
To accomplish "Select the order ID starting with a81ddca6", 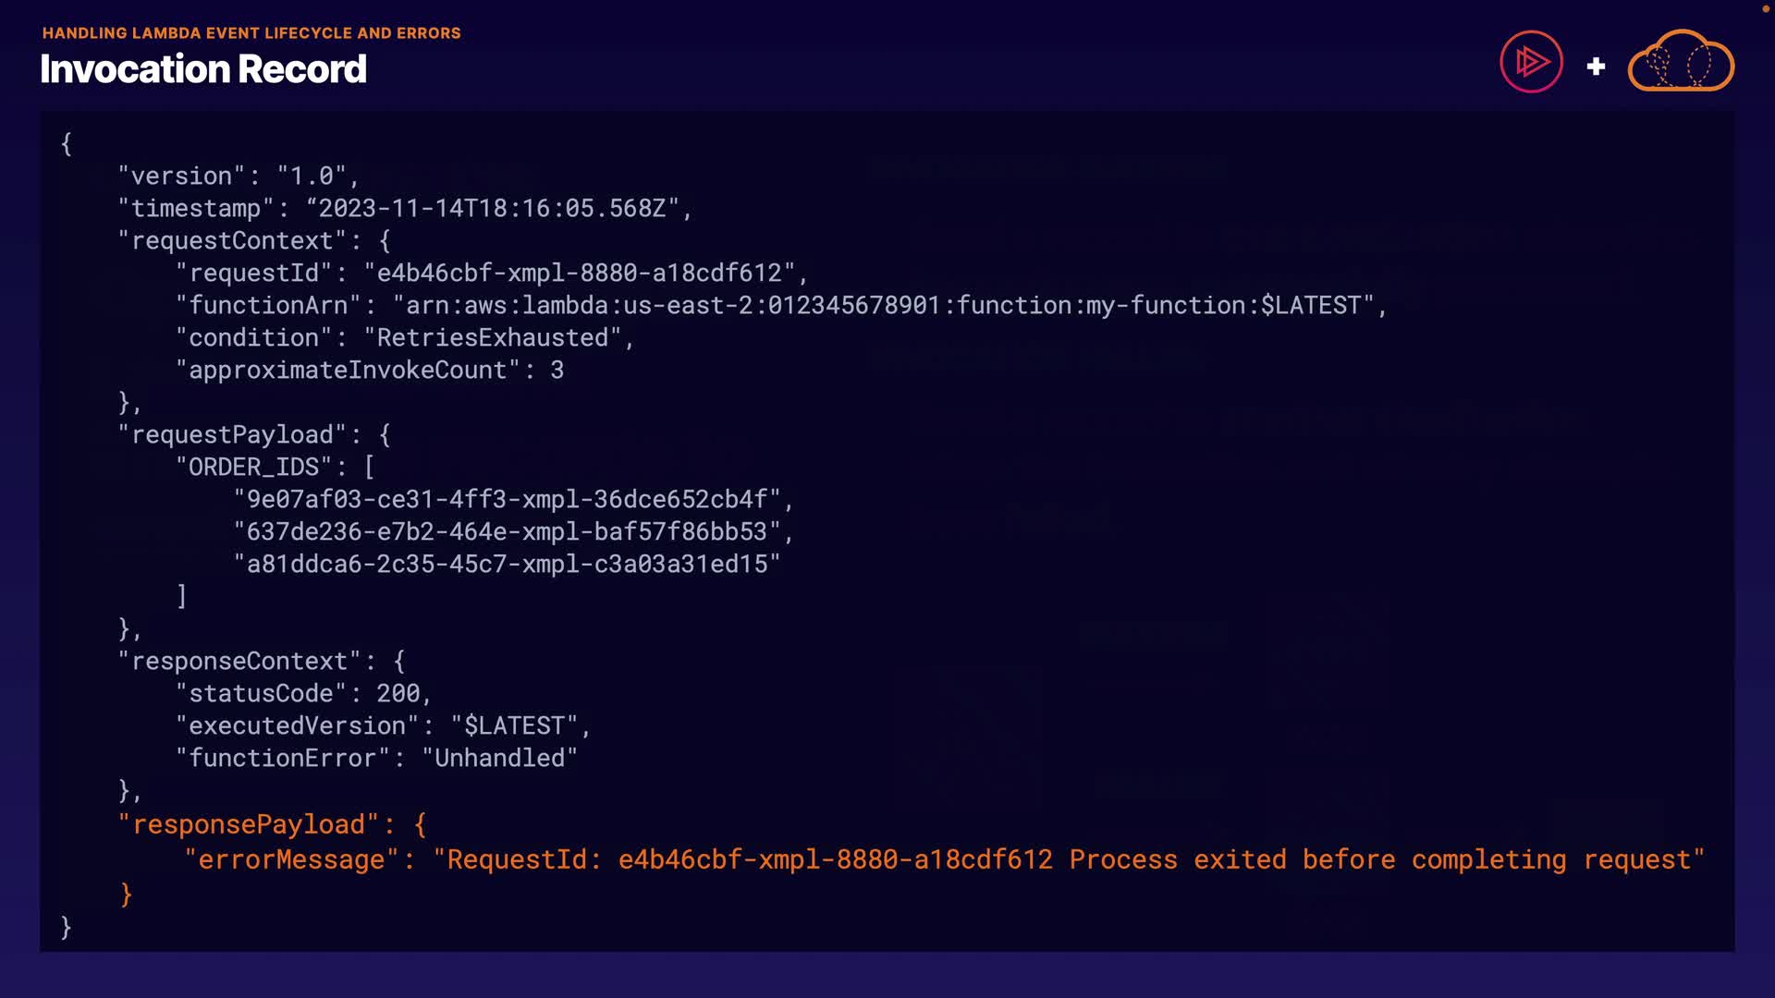I will point(507,565).
